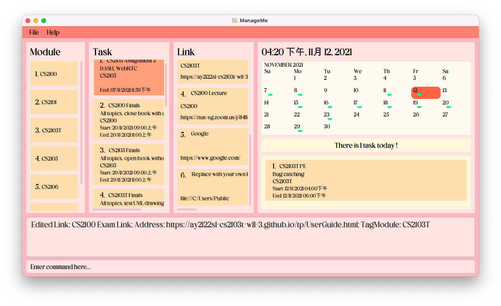Select module 5. CS2106
Image resolution: width=501 pixels, height=306 pixels.
54,187
